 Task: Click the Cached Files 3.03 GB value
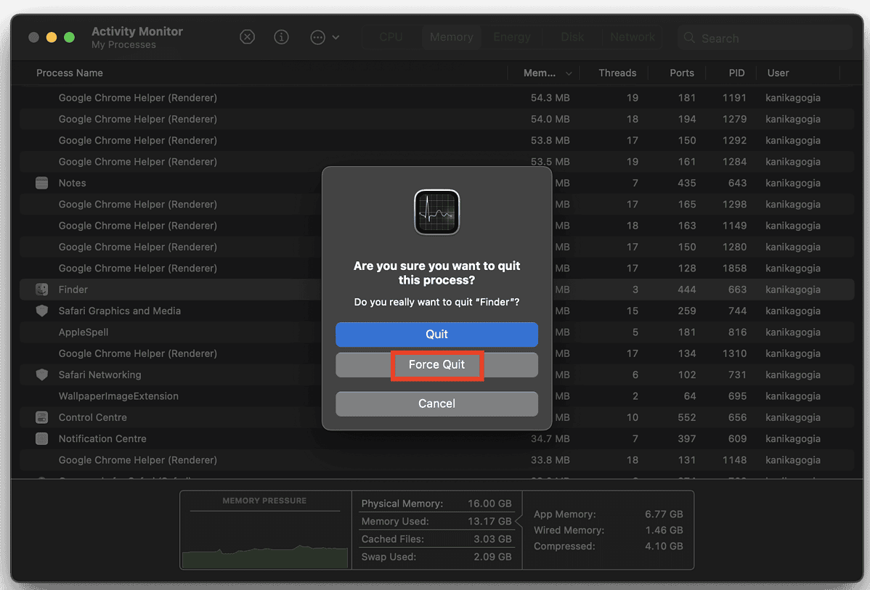coord(492,539)
